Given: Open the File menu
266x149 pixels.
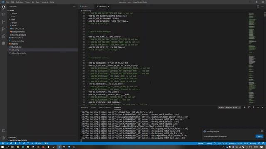Looking at the screenshot, I should (7, 2).
